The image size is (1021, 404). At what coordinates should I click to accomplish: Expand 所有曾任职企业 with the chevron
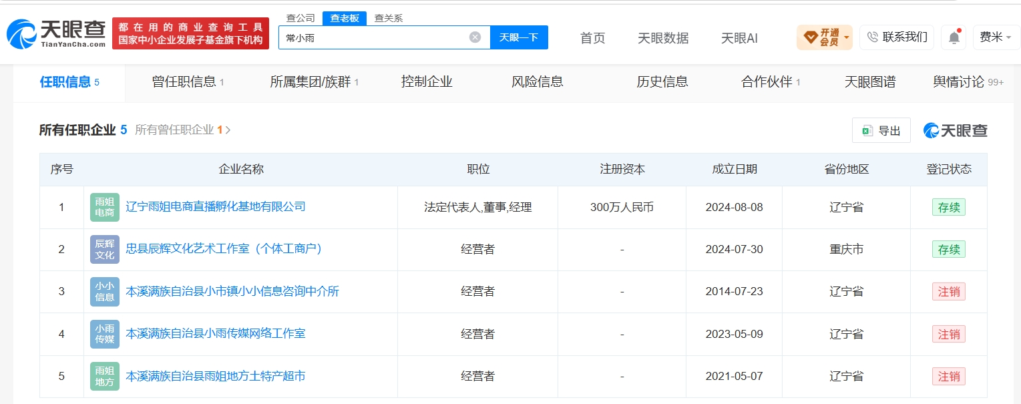pyautogui.click(x=228, y=130)
